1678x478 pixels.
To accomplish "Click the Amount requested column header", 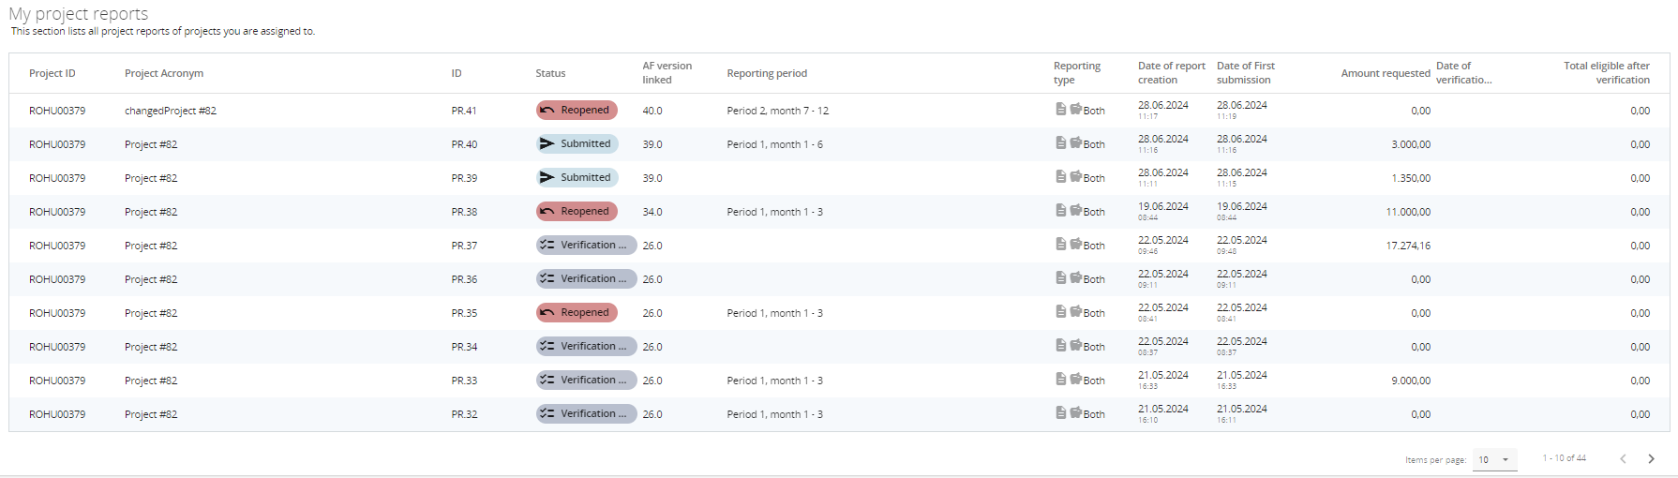I will point(1385,73).
